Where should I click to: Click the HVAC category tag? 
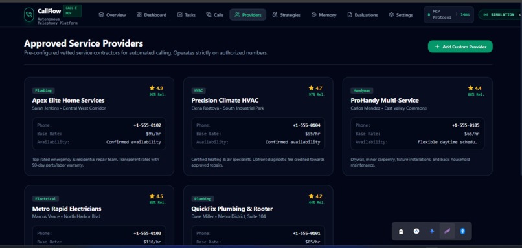coord(198,90)
